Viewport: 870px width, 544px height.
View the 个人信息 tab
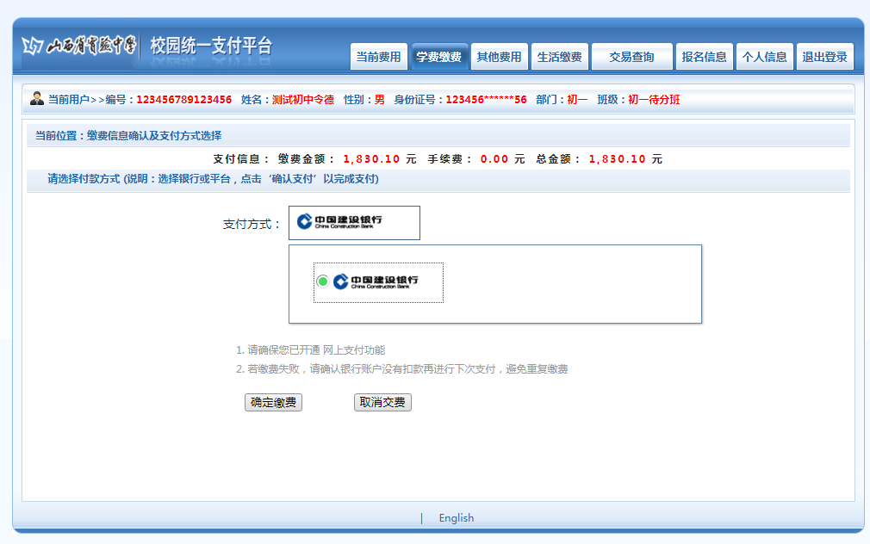point(765,57)
